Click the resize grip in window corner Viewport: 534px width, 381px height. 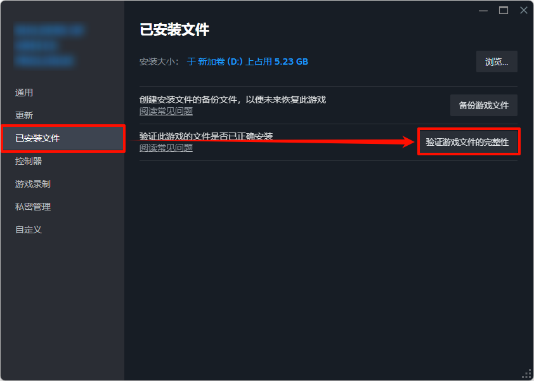(x=527, y=374)
